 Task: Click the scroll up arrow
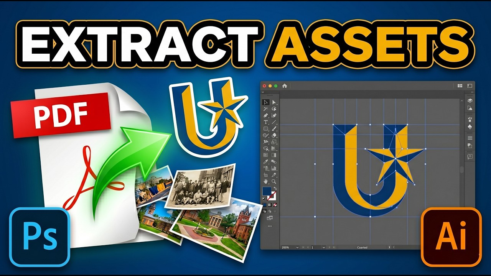(x=462, y=100)
